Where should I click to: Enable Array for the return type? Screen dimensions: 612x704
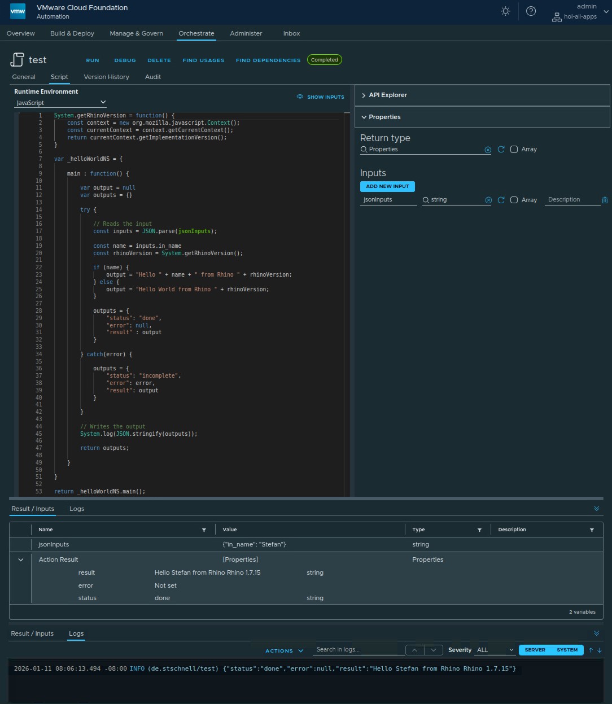pyautogui.click(x=514, y=149)
